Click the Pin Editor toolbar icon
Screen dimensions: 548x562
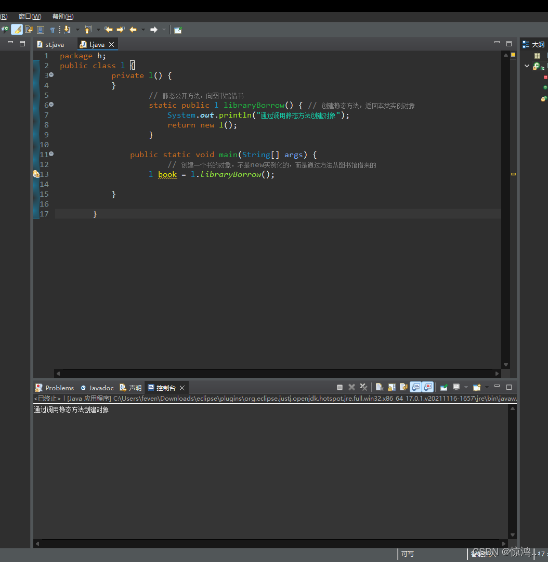tap(178, 30)
